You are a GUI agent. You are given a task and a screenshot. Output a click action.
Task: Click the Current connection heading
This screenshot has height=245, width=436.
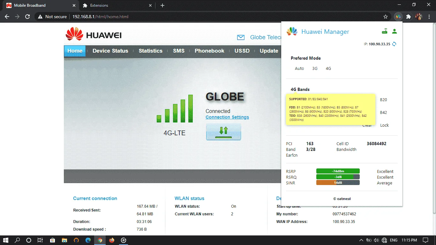[x=95, y=198]
